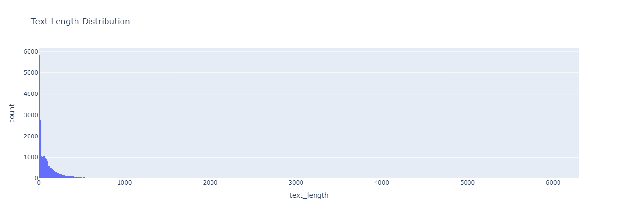Click the y-axis tick label 6000

pyautogui.click(x=31, y=52)
